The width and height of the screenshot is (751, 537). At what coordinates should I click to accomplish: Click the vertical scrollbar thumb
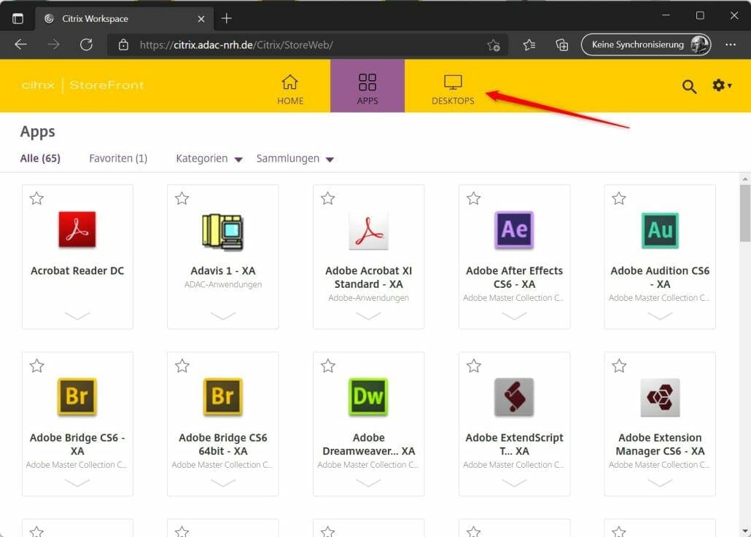click(744, 213)
